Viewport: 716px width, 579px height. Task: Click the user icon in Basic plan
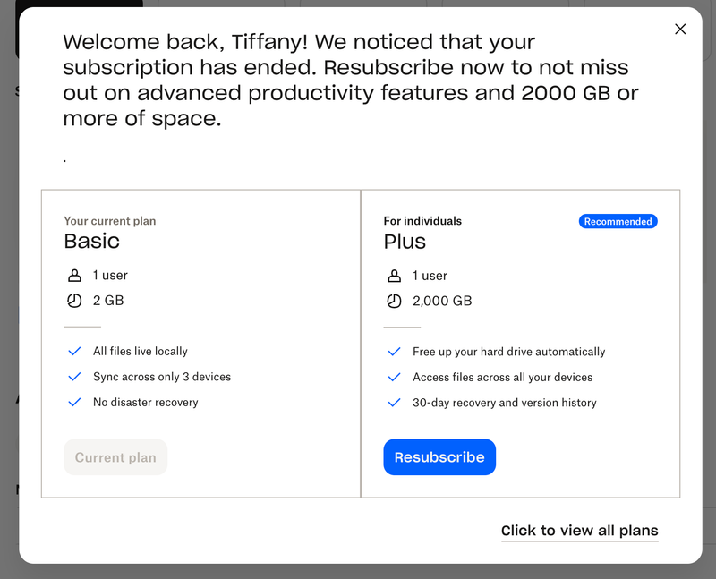74,276
